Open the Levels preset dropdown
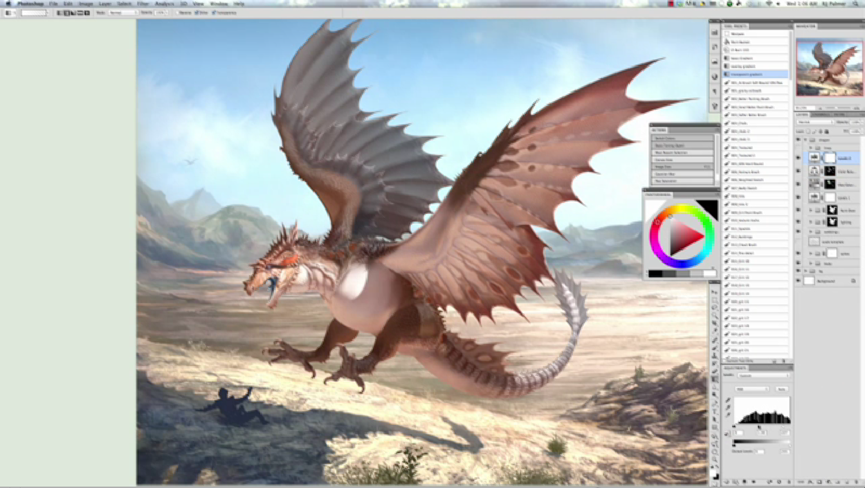This screenshot has height=488, width=865. [x=765, y=375]
